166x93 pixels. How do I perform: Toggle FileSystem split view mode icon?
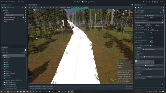pyautogui.click(x=25, y=50)
